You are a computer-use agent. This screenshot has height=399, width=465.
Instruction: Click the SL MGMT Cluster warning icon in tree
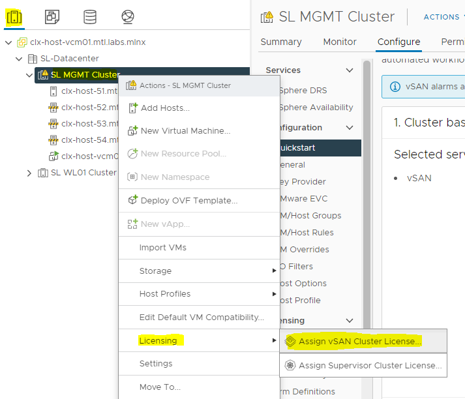(43, 75)
